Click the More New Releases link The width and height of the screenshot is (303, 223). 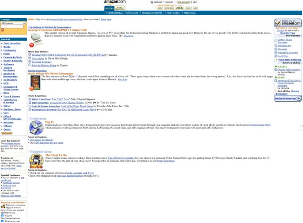[x=290, y=60]
